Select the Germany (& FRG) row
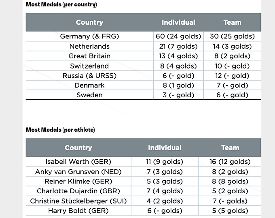Screen dimensions: 275x218 coord(143,36)
